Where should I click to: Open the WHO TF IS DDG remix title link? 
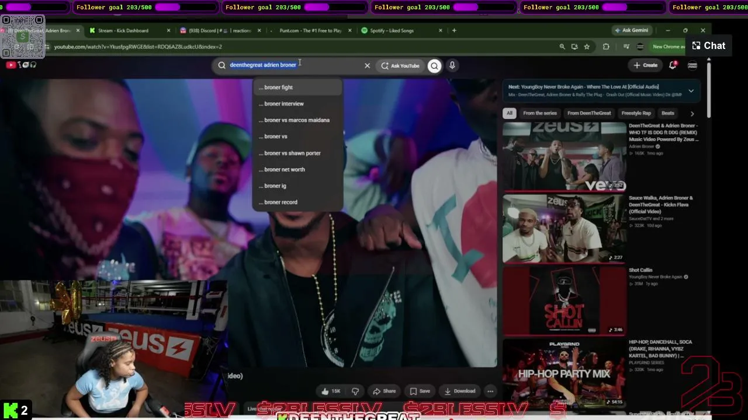coord(663,132)
